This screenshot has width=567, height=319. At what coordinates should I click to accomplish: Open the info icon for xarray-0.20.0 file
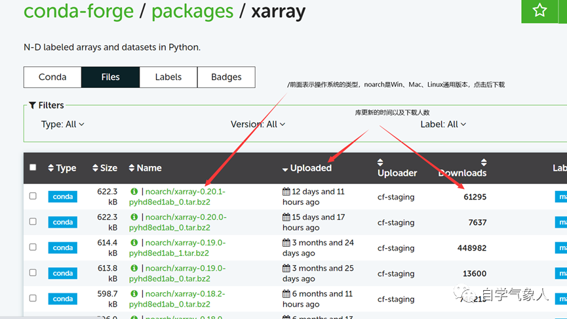(x=134, y=217)
